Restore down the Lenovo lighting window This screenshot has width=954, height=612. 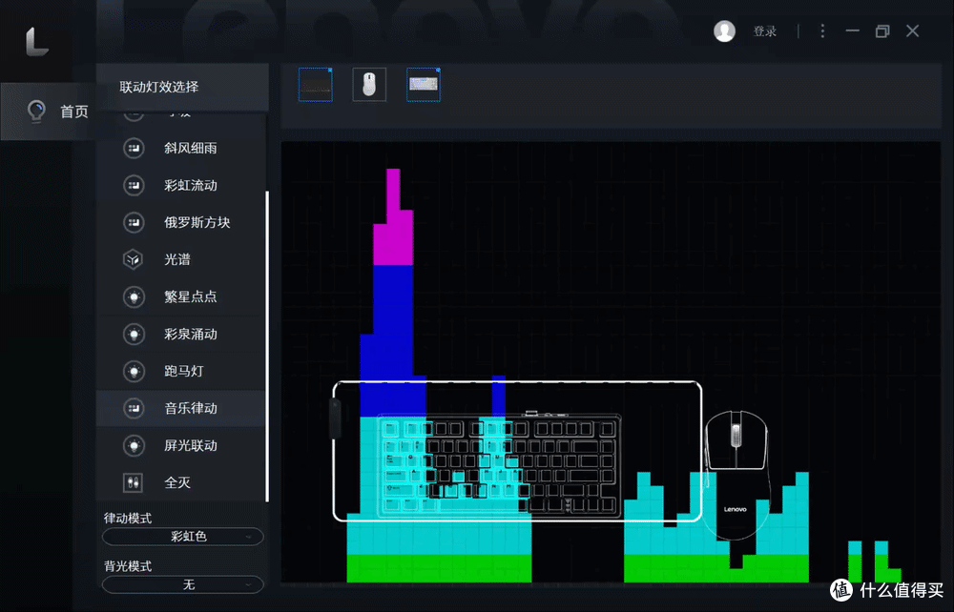click(x=882, y=31)
